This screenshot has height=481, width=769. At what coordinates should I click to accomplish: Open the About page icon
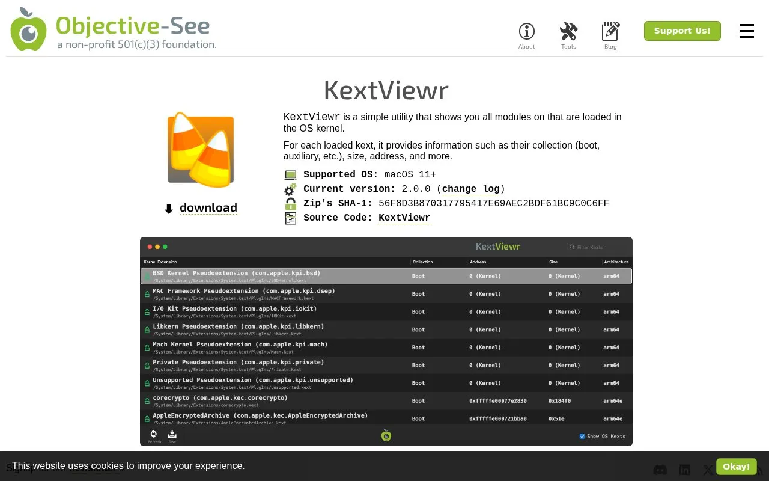(527, 35)
